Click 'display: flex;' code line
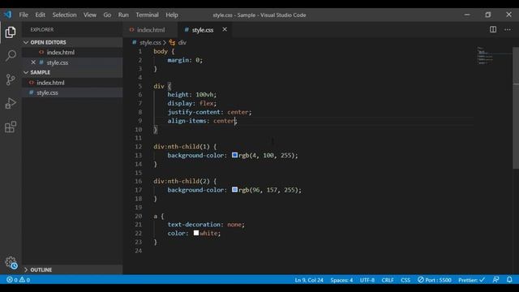Viewport: 519px width, 292px height. (192, 103)
